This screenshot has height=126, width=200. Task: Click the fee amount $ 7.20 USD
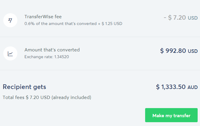point(181,18)
